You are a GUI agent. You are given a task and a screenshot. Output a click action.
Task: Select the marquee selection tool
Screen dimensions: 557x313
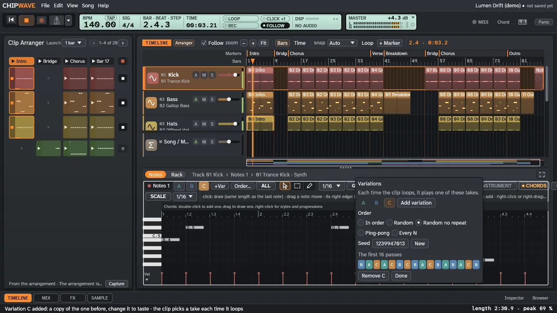click(x=297, y=186)
